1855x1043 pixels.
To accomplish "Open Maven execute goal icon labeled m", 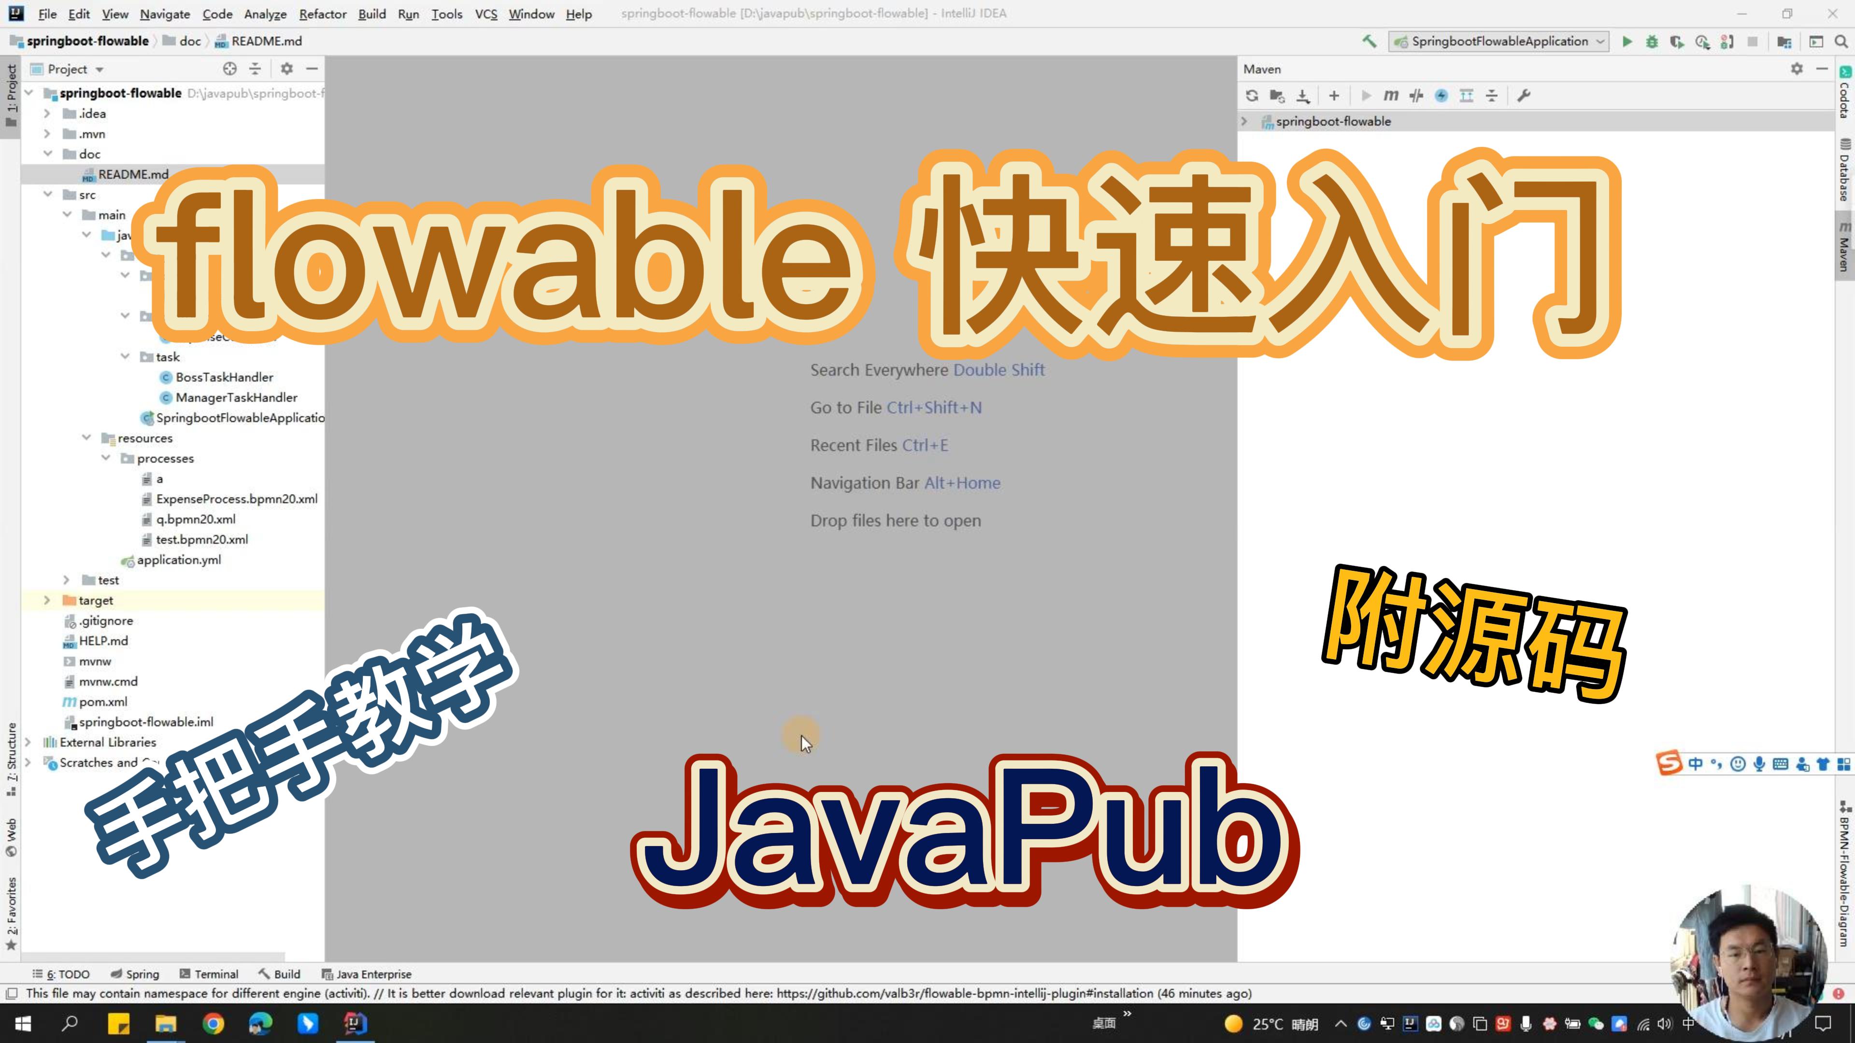I will (x=1391, y=96).
